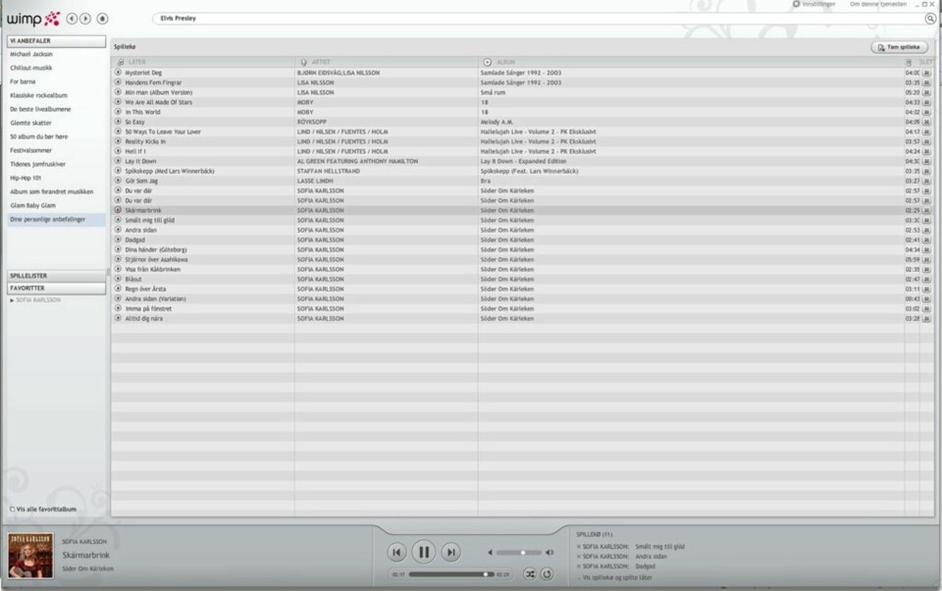Expand the SPILLELISTER section
942x591 pixels.
[x=56, y=276]
